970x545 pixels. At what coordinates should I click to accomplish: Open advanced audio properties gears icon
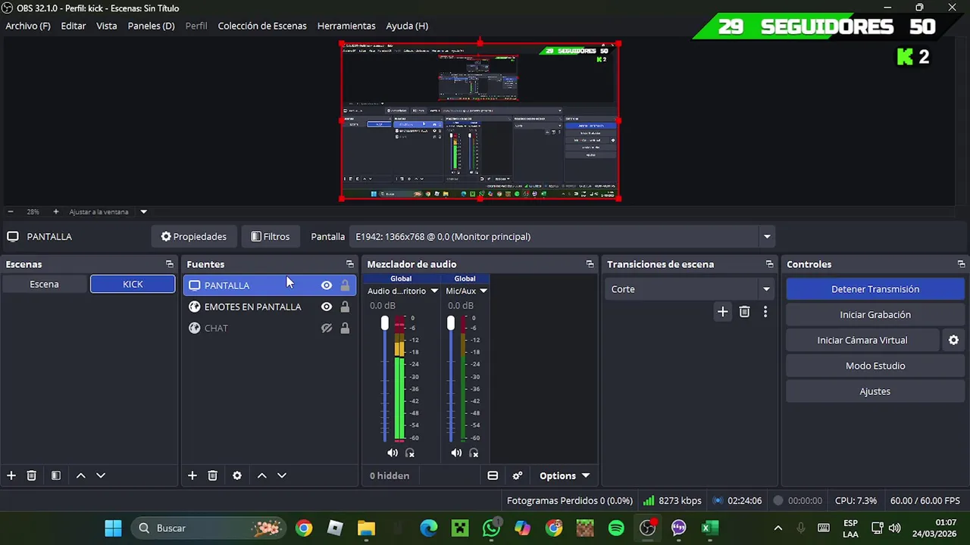(518, 475)
